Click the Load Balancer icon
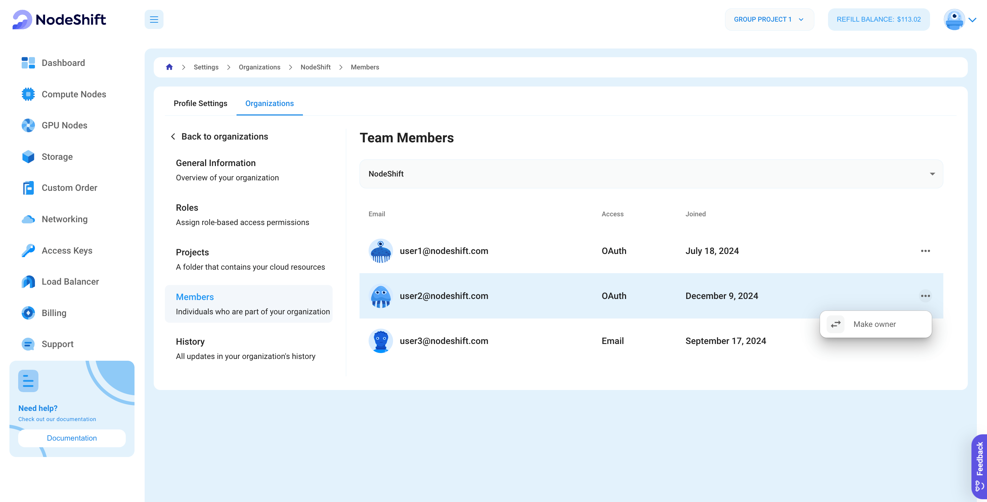This screenshot has height=502, width=987. [28, 282]
